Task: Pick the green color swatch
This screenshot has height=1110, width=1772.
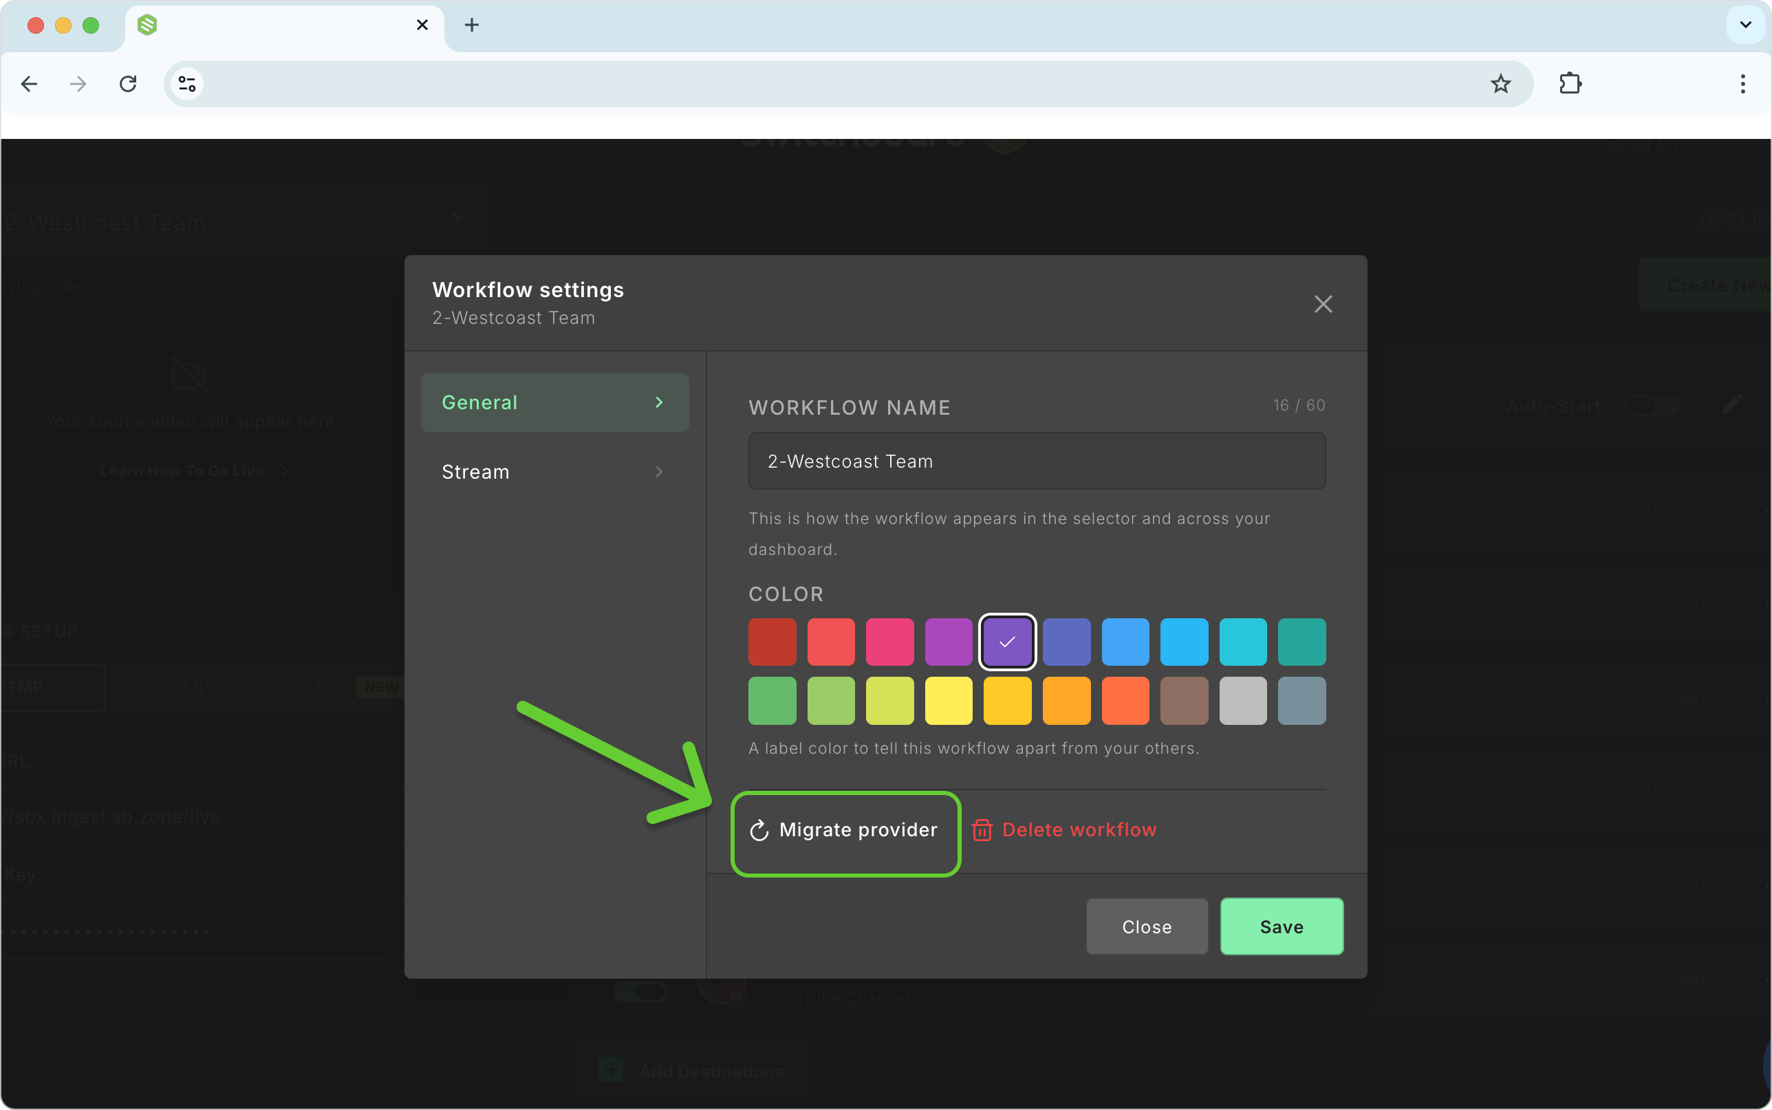Action: pos(772,700)
